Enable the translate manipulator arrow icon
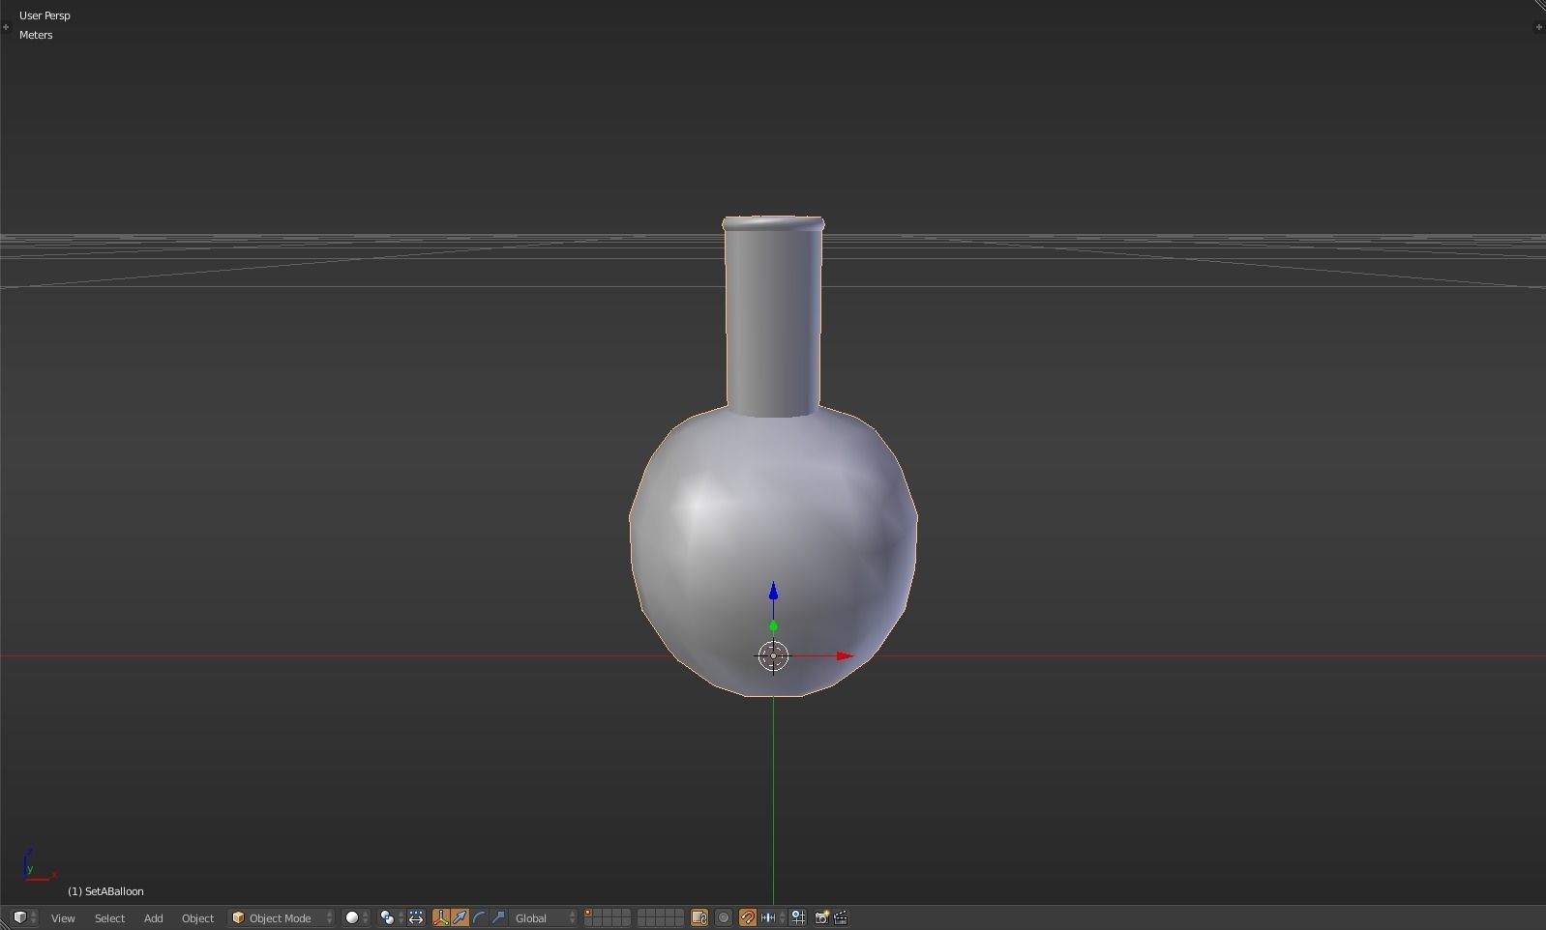The width and height of the screenshot is (1546, 930). pyautogui.click(x=460, y=917)
